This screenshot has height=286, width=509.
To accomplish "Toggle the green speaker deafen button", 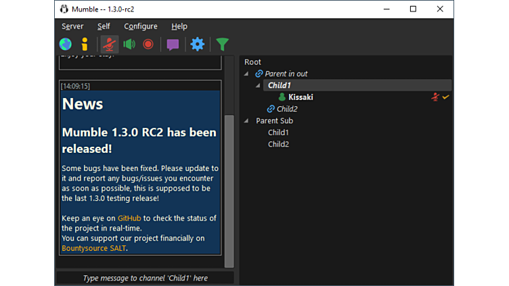I will tap(129, 45).
